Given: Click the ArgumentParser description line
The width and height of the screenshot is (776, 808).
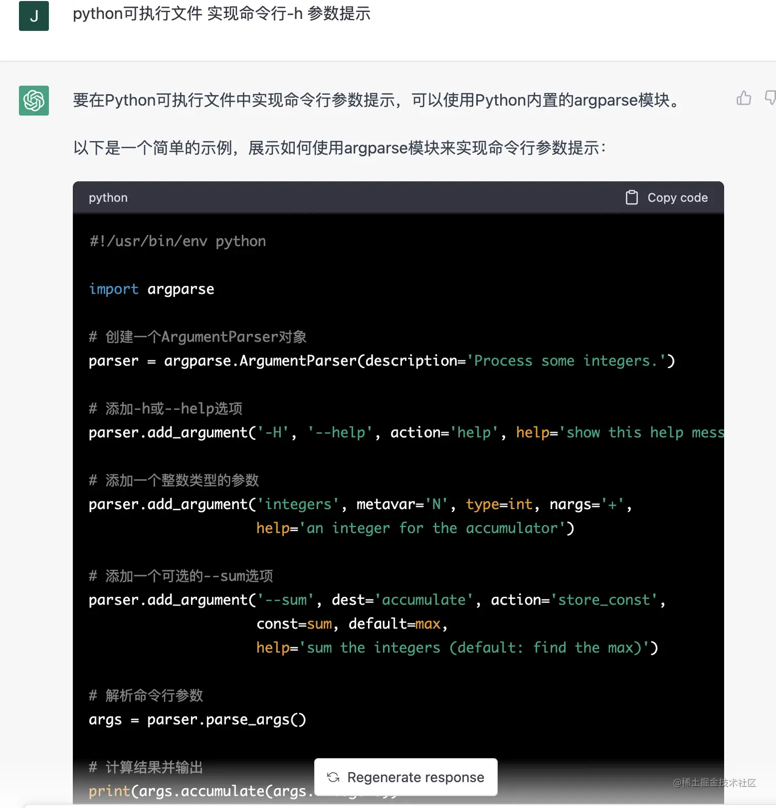Looking at the screenshot, I should 382,361.
